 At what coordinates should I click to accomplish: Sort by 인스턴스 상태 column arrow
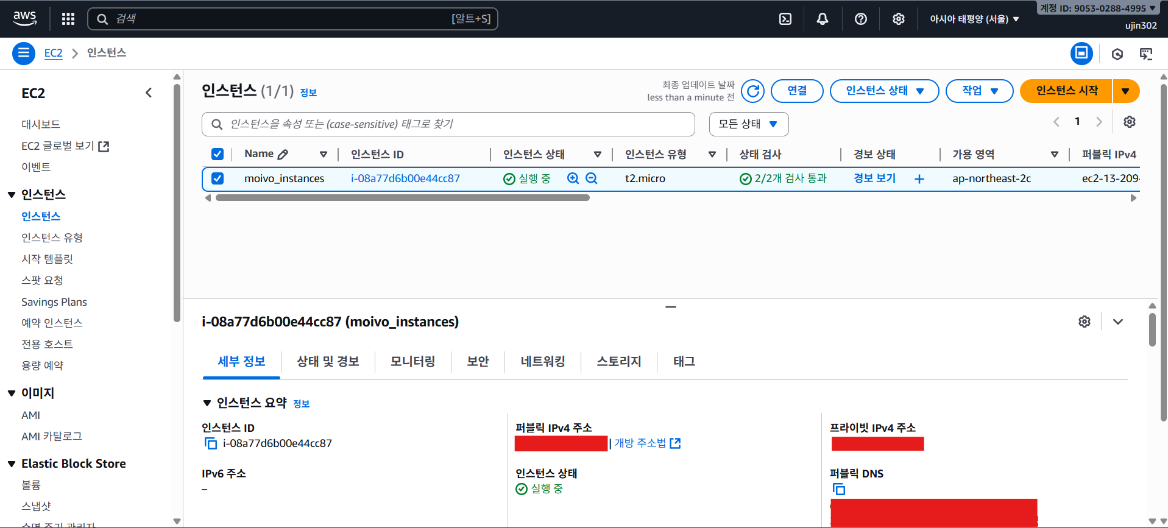pyautogui.click(x=598, y=155)
